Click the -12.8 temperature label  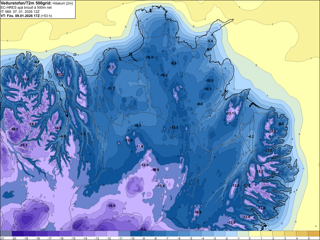click(232, 222)
